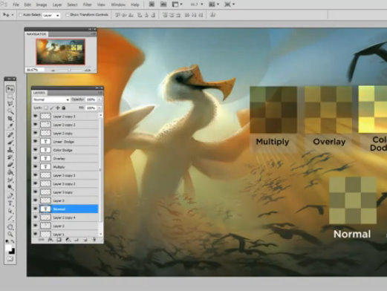Select the Clone Stamp tool
Image resolution: width=387 pixels, height=291 pixels.
point(10,150)
